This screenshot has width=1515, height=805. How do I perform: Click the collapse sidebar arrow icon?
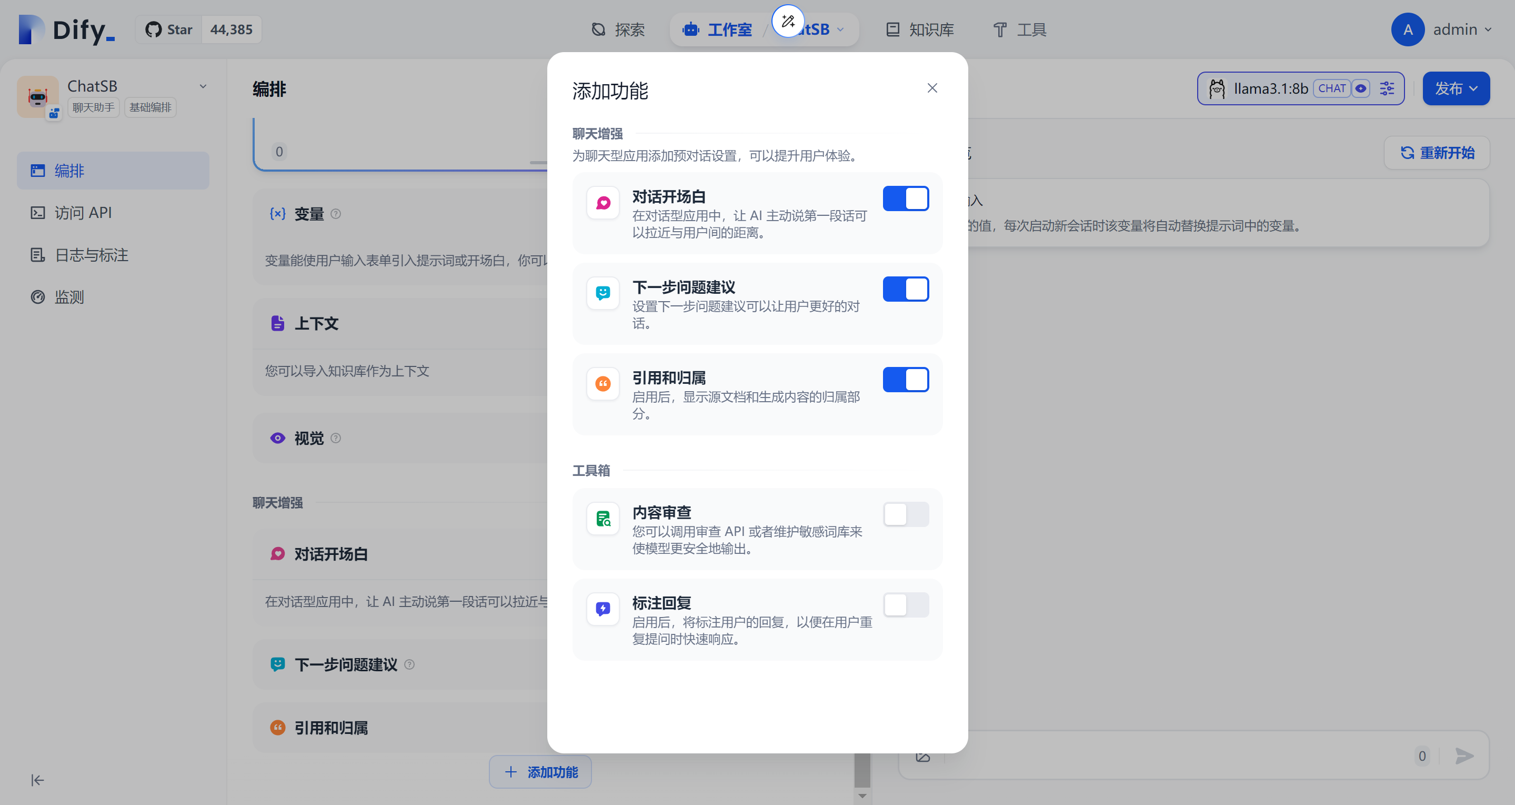37,780
